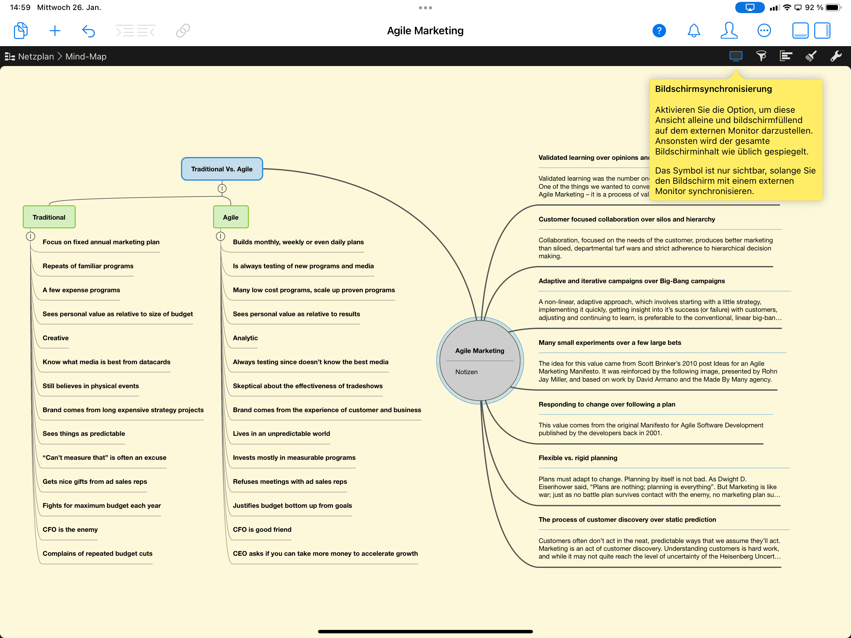Screen dimensions: 851x638
Task: Select Mind-Map in the breadcrumb bar
Action: (x=85, y=56)
